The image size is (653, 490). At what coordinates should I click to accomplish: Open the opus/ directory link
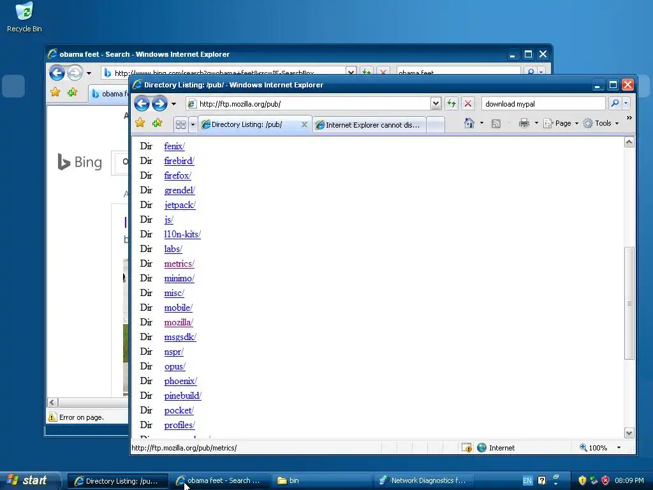tap(175, 367)
